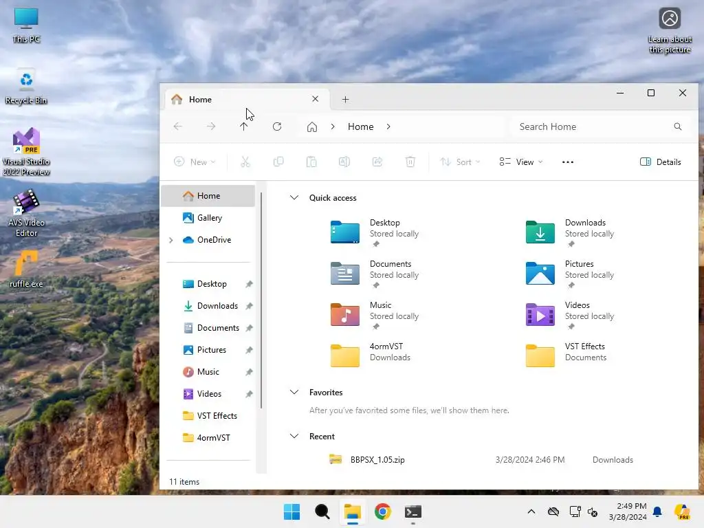
Task: Select the Home tab
Action: click(x=247, y=99)
